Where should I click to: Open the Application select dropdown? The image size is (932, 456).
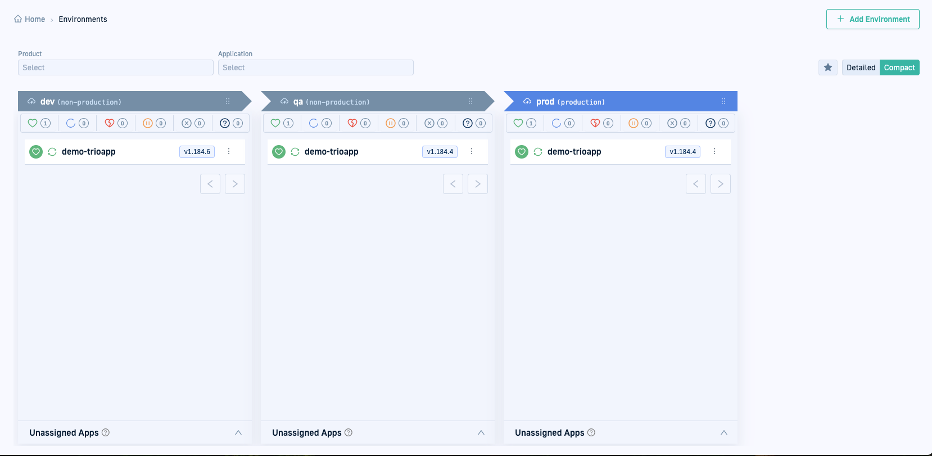(315, 67)
